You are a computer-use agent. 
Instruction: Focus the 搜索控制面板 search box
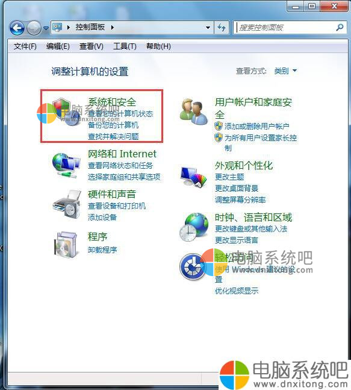coord(284,27)
